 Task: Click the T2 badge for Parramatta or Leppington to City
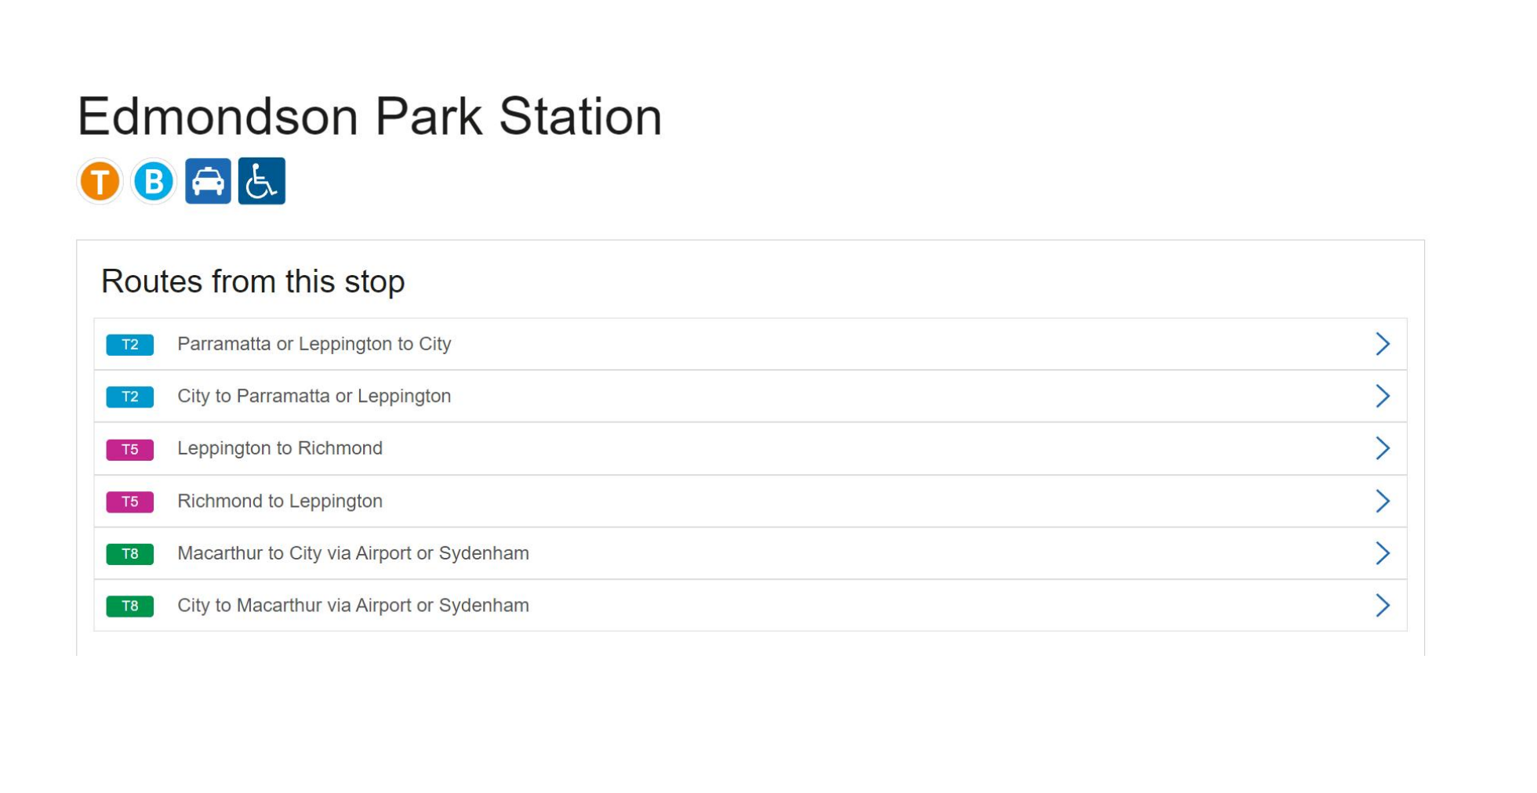point(130,345)
